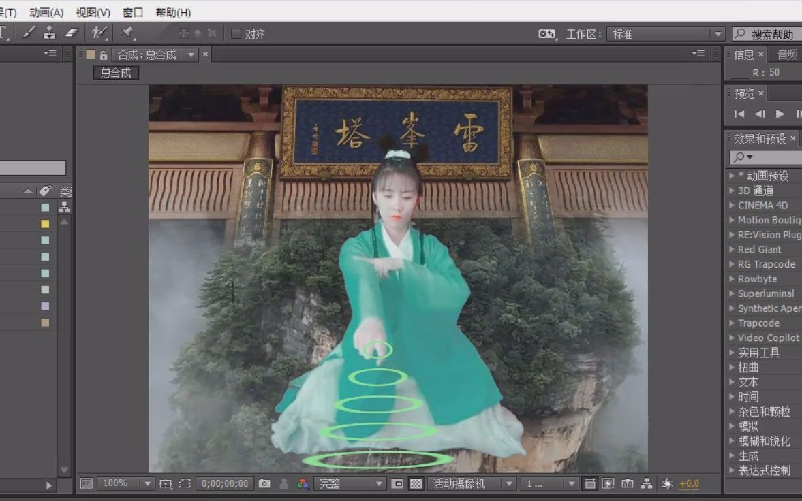Click the Project panel search field
802x501 pixels.
click(x=33, y=168)
